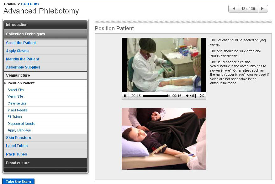Adjust the video volume bars

191,96
